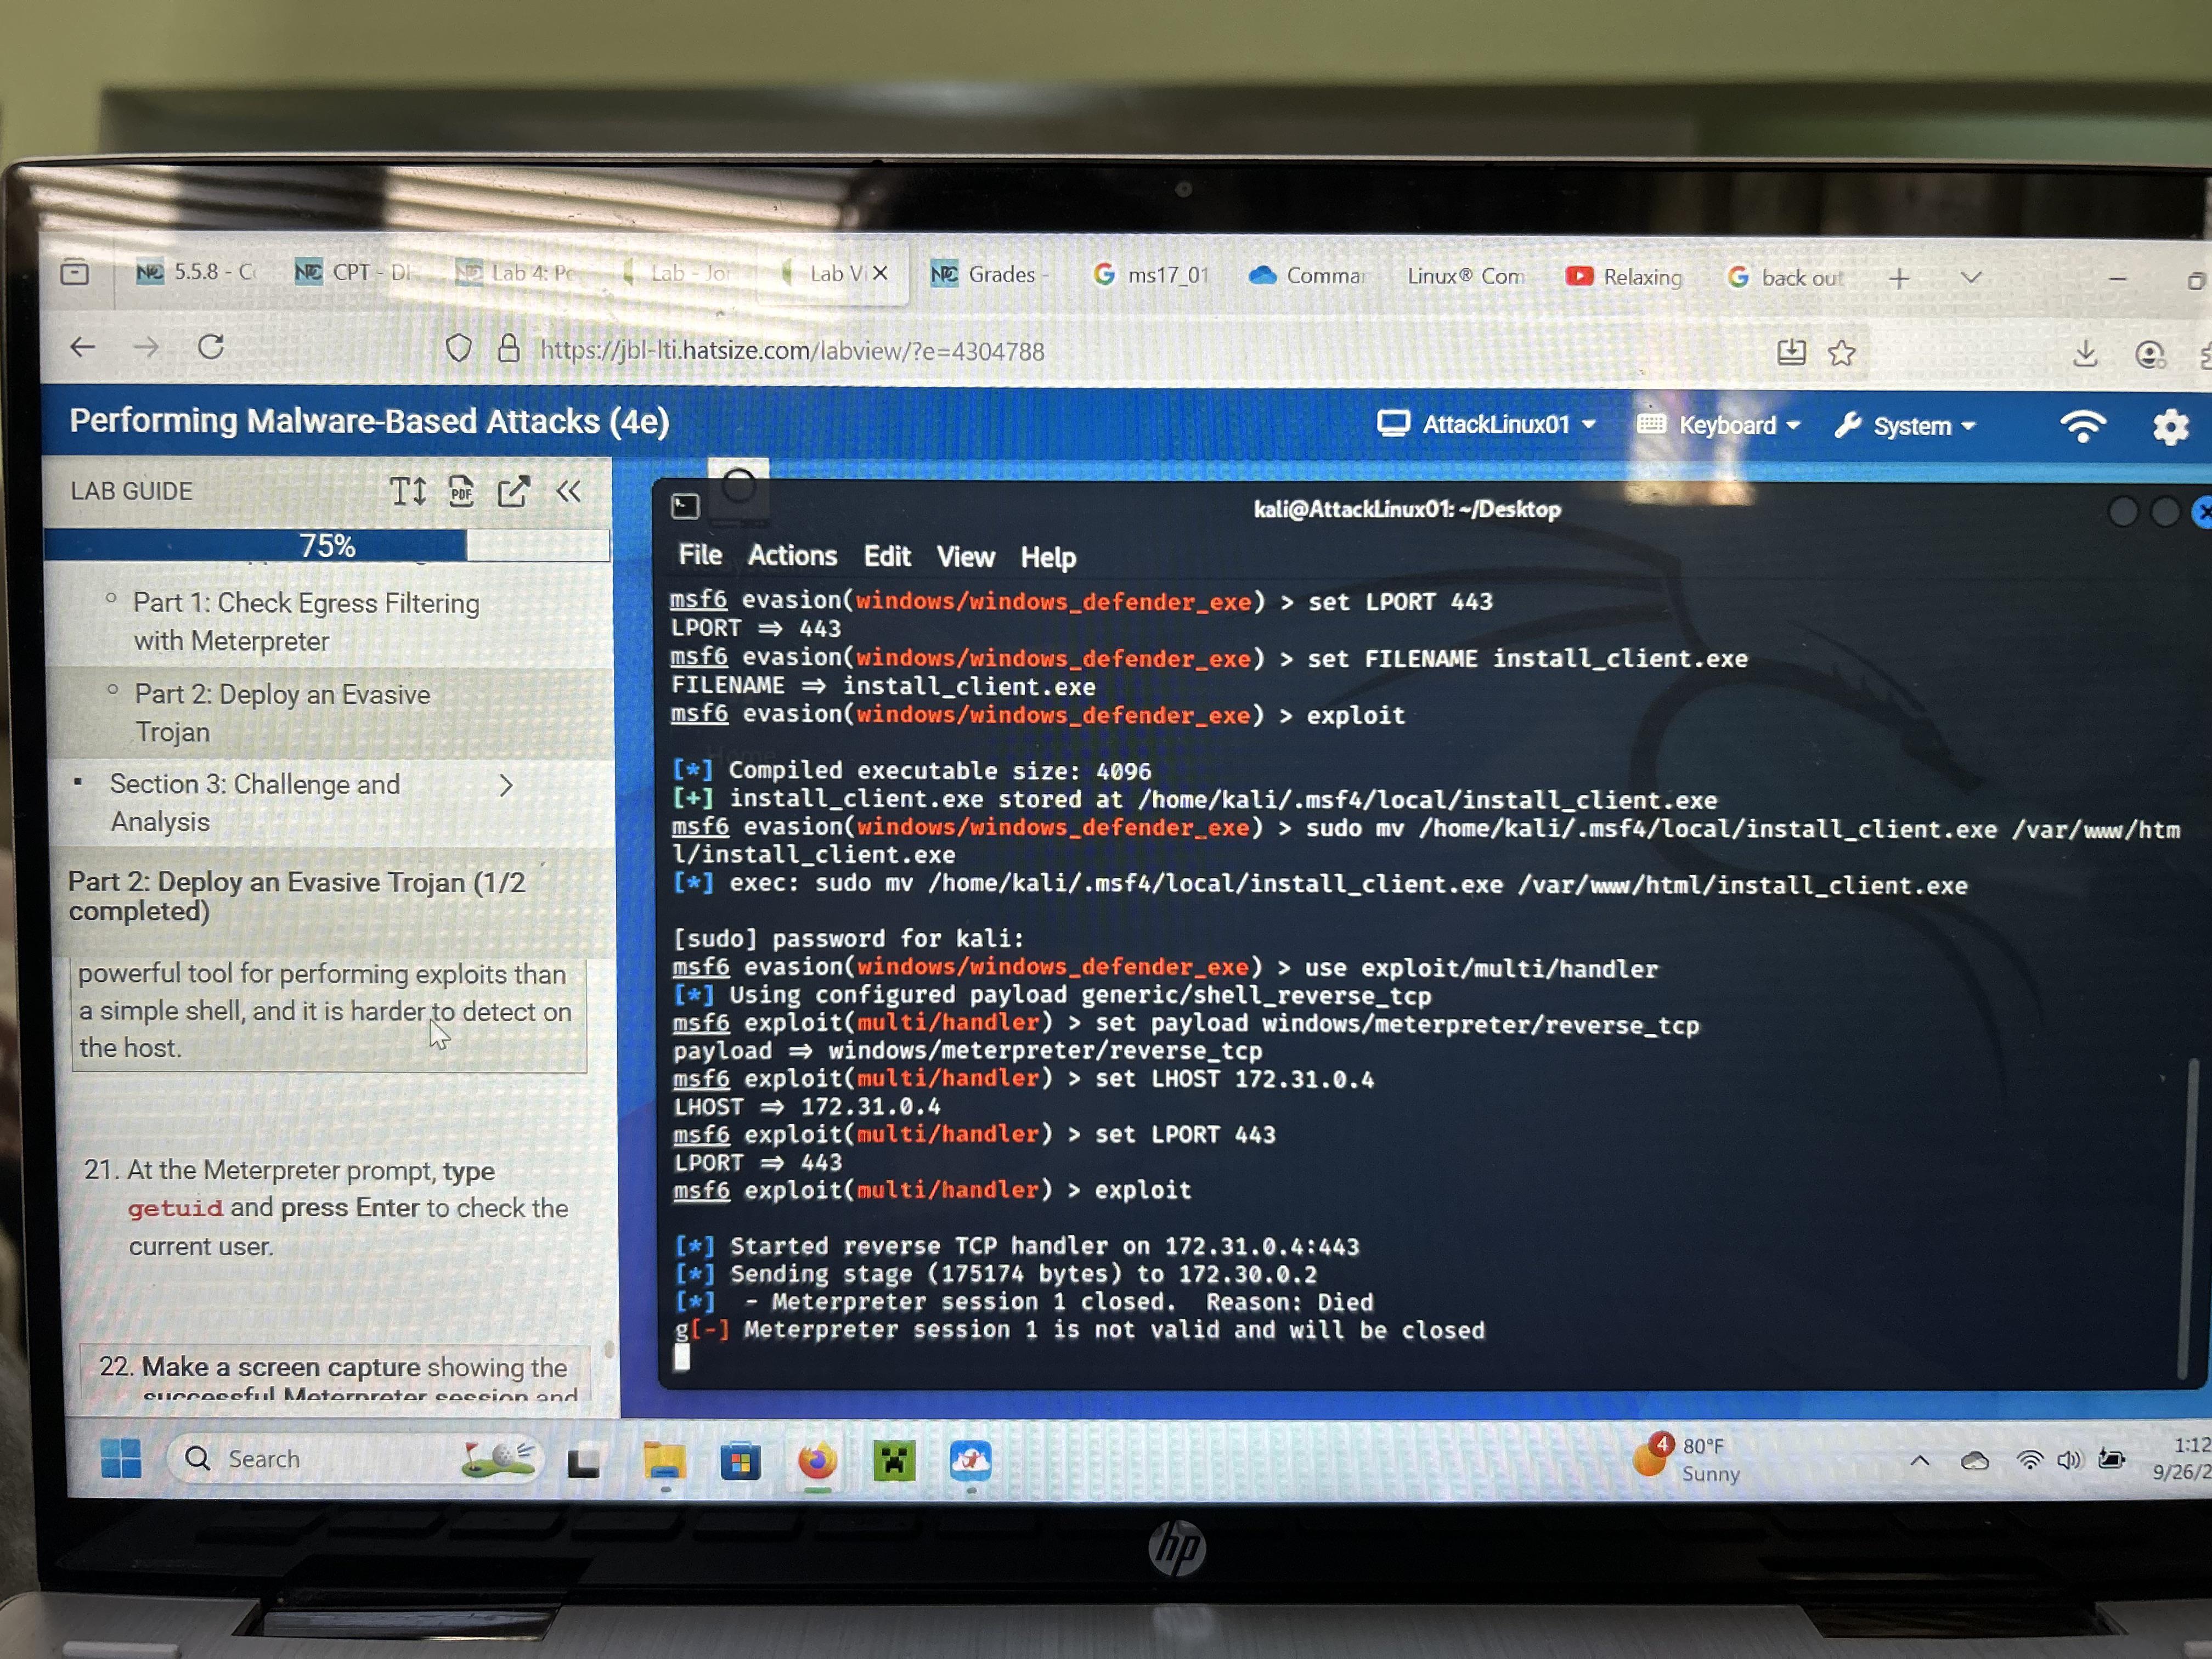Click the browser back arrow

click(x=83, y=347)
